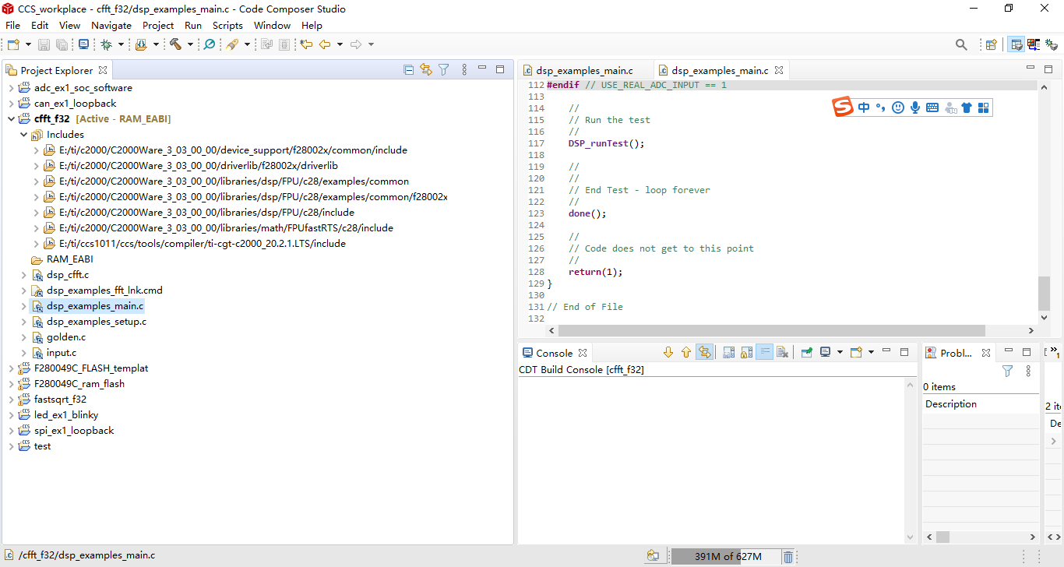1064x567 pixels.
Task: Expand the adc_ex1_soc_software project
Action: coord(11,88)
